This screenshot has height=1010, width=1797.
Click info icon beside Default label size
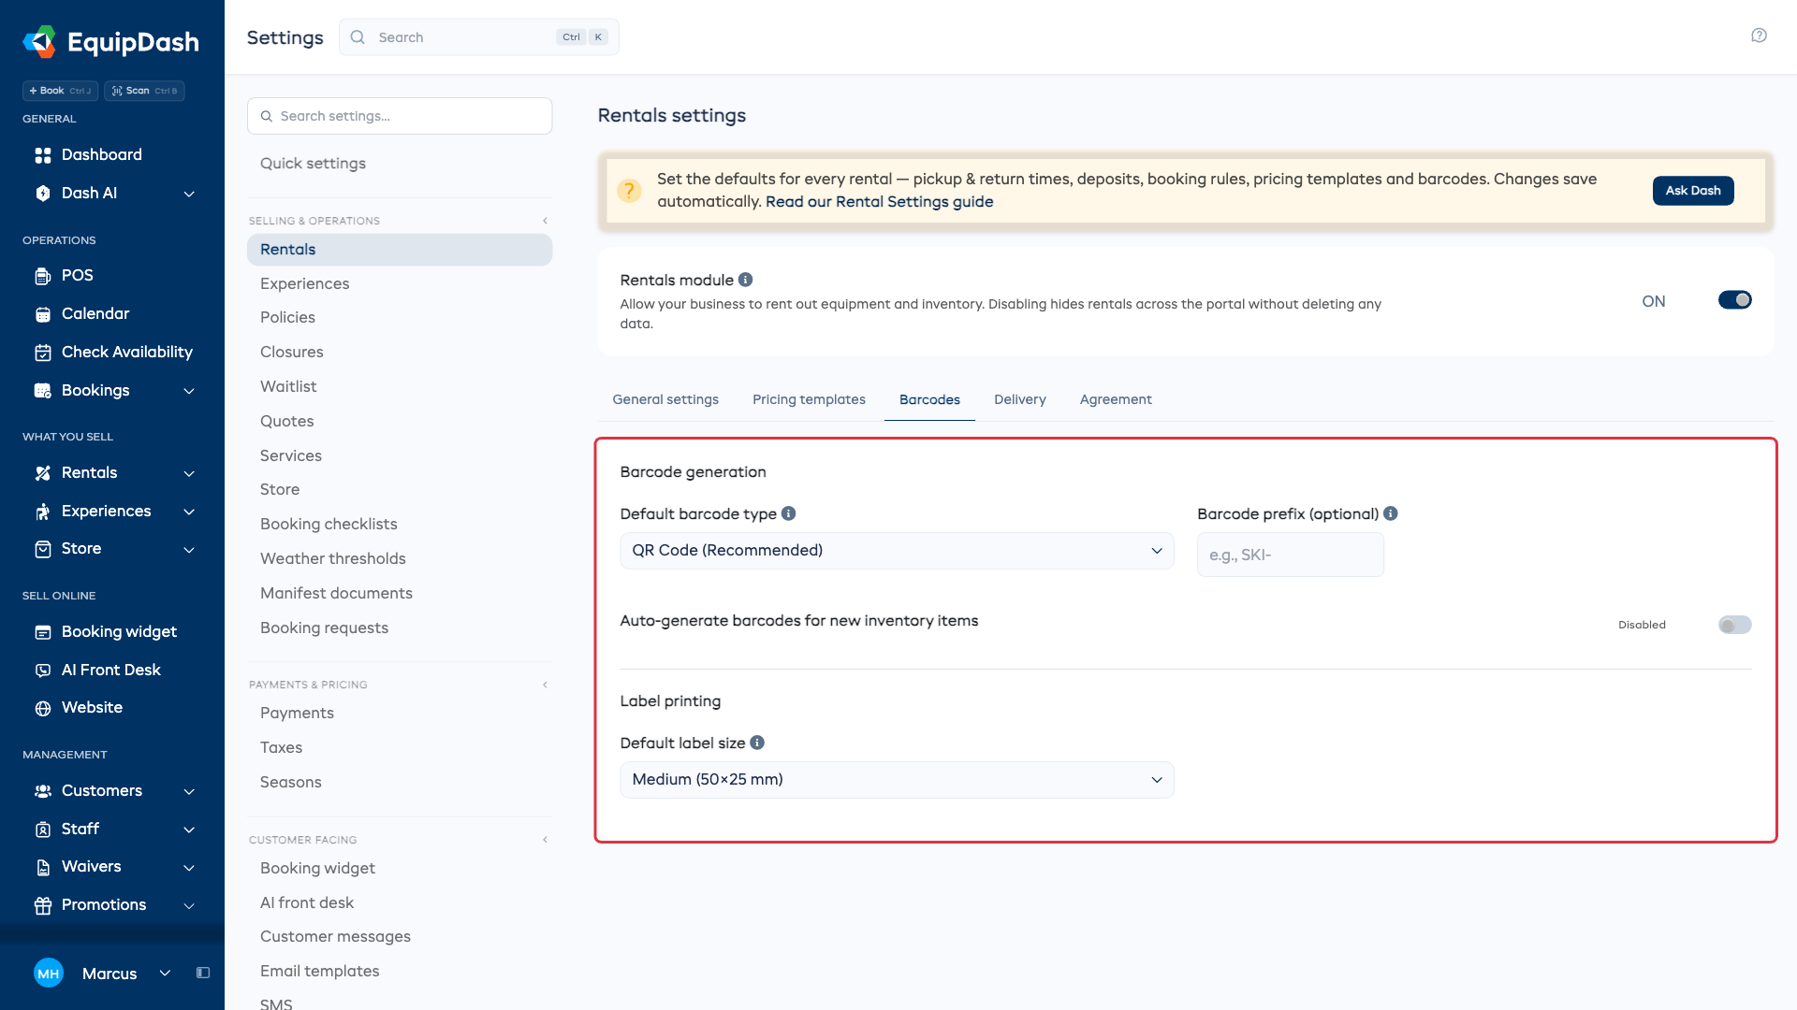(x=758, y=743)
